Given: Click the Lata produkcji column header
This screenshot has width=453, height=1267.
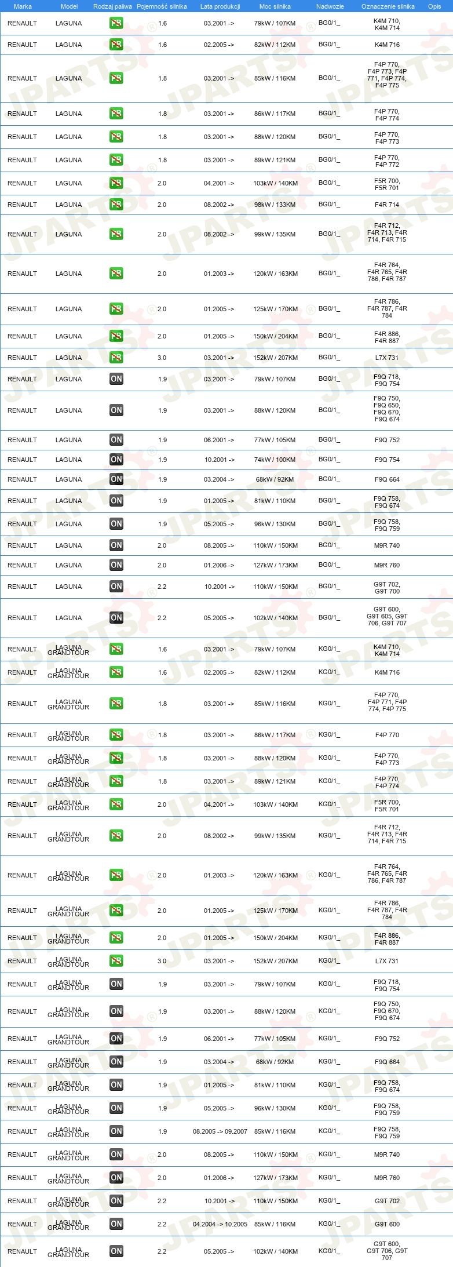Looking at the screenshot, I should pos(220,6).
